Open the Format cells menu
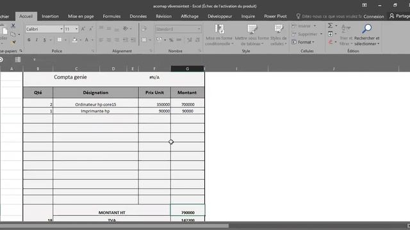The image size is (410, 230). click(303, 42)
